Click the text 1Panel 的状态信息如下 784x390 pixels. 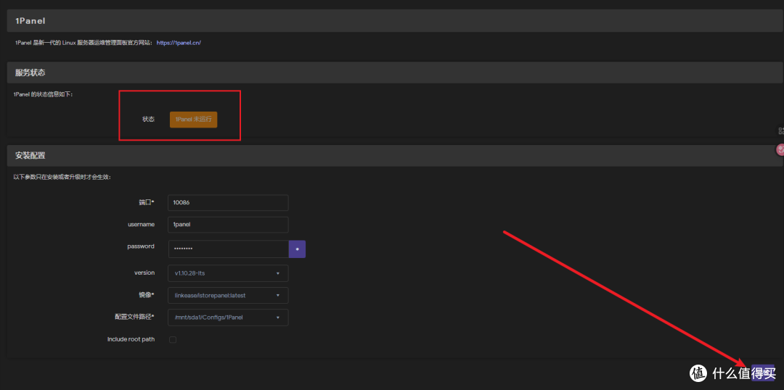(x=44, y=94)
